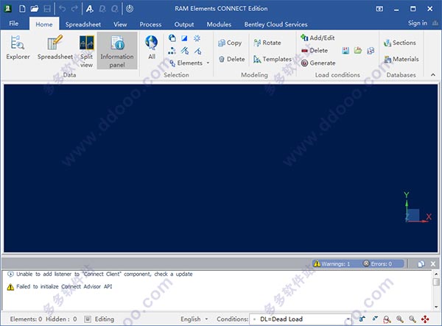Click the red pan arrows icon
Screen dimensions: 442x326
(x=425, y=319)
